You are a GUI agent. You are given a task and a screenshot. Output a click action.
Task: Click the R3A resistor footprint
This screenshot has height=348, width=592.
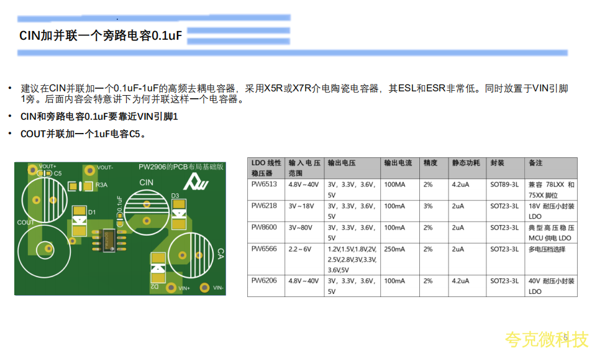(80, 185)
